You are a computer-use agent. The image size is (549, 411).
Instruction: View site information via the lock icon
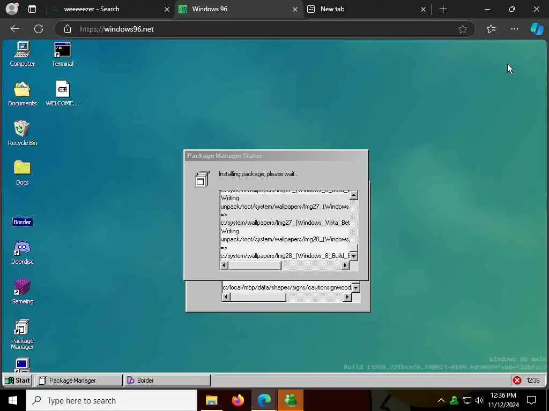pos(68,29)
